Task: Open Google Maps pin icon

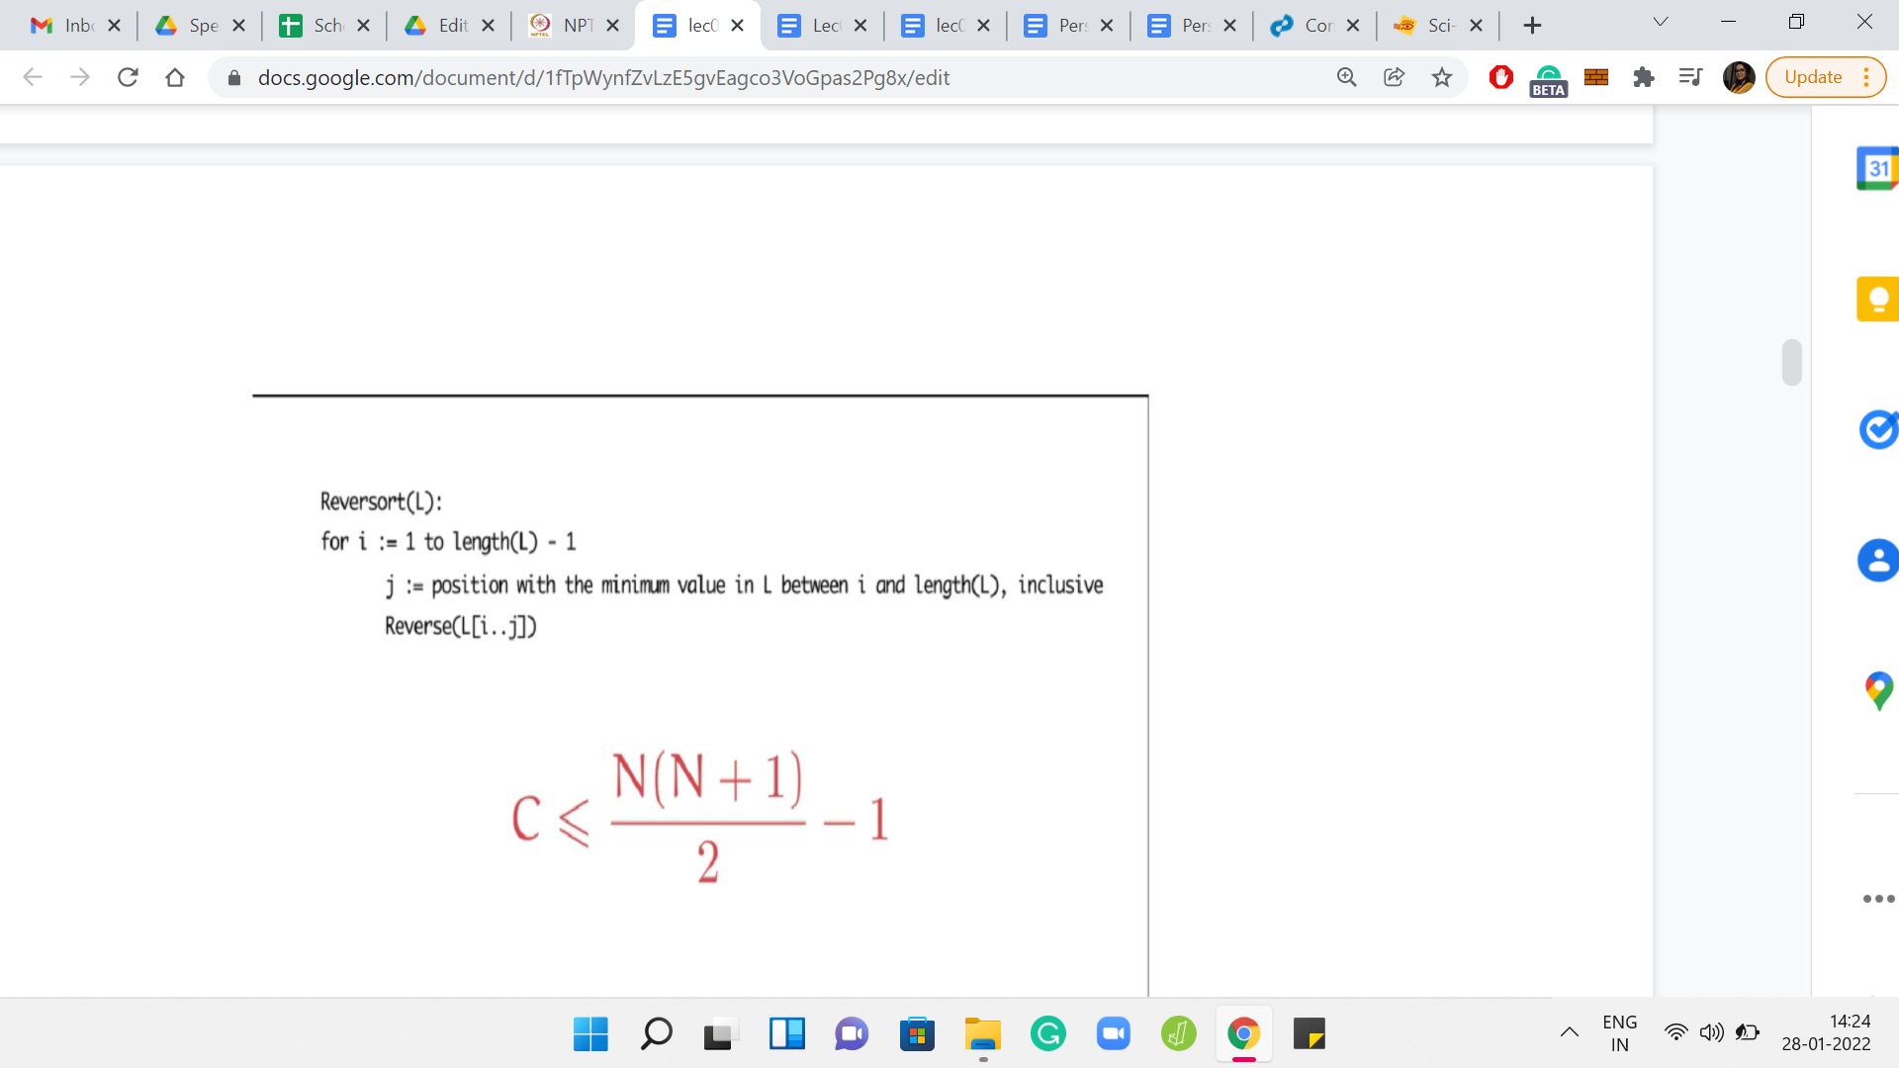Action: pos(1876,690)
